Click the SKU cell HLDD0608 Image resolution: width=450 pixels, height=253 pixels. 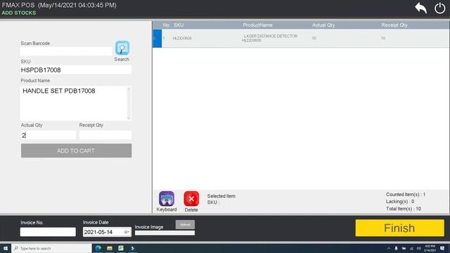pyautogui.click(x=182, y=38)
